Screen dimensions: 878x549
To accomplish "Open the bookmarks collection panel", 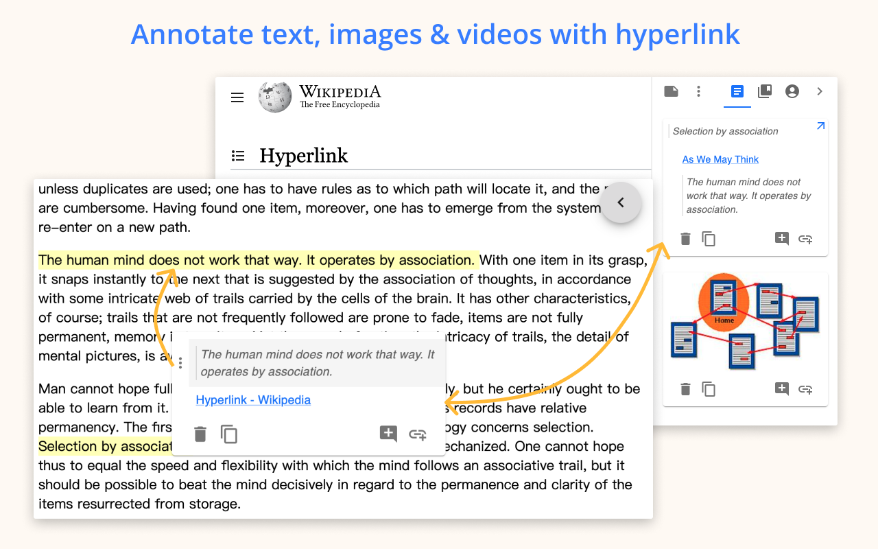I will click(x=765, y=91).
